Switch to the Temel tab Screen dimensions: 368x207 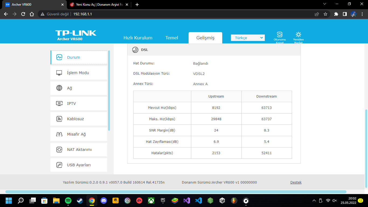172,38
